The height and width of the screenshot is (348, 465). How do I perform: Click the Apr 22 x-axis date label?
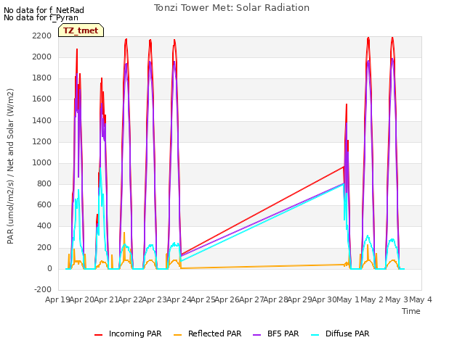tap(131, 299)
